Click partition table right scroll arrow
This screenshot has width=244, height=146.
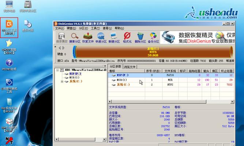tap(232, 101)
